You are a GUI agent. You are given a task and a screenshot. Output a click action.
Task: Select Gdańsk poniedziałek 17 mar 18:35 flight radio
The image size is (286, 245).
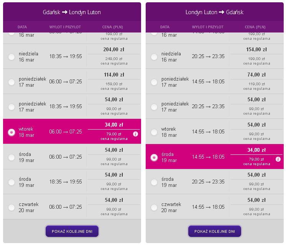click(x=12, y=107)
